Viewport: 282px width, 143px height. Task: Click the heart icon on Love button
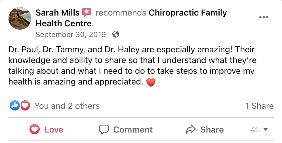click(x=35, y=129)
